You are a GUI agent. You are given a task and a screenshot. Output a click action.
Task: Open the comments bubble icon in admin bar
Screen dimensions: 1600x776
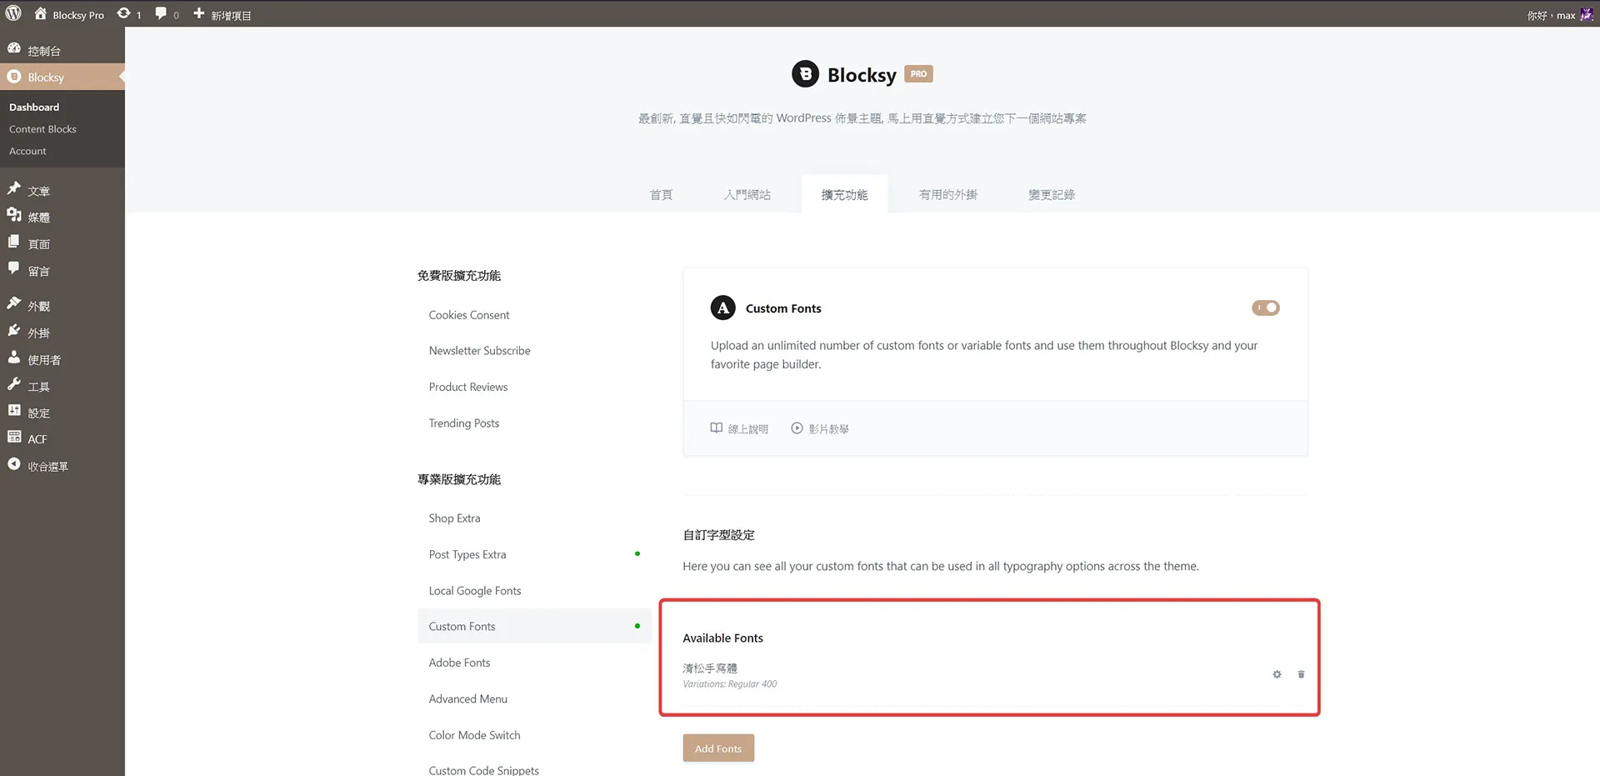161,14
